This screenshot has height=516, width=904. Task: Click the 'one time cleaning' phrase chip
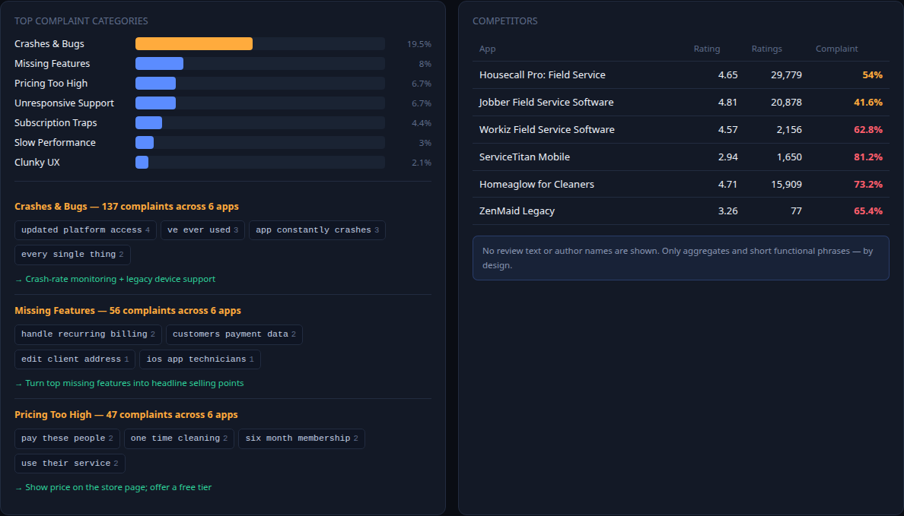coord(179,438)
